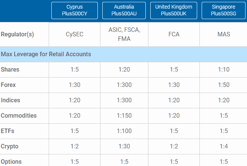Viewport: 247px width, 166px height.
Task: Click Options leverage 1:5 for Singapore
Action: [224, 162]
